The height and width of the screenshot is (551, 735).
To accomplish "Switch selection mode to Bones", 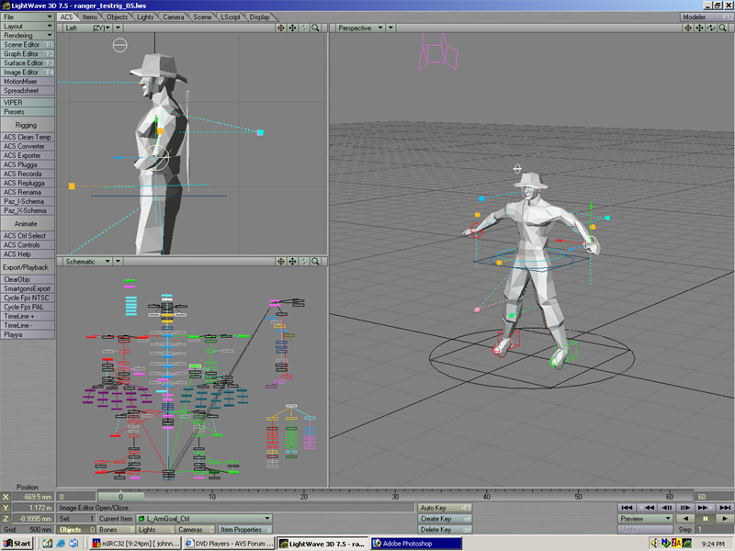I will (115, 530).
